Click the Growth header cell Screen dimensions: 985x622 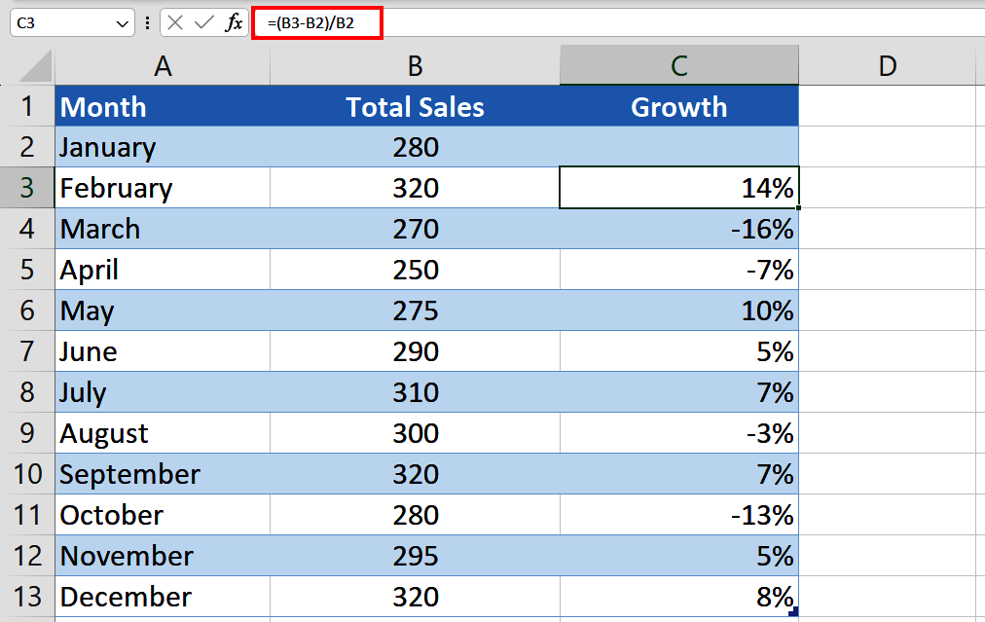(678, 106)
